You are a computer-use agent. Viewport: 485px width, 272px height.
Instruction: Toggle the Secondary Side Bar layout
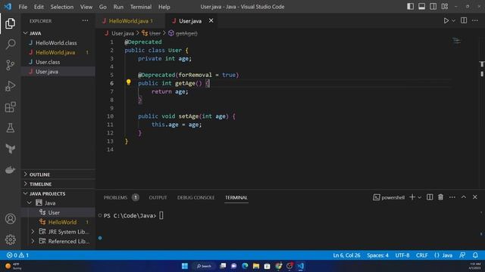[x=433, y=7]
